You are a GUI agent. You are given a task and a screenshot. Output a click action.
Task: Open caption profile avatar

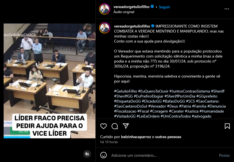(104, 28)
